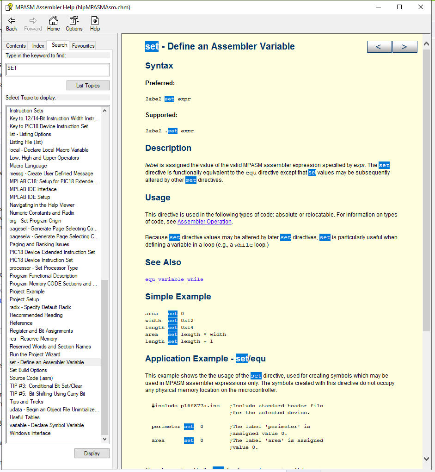The image size is (435, 472).
Task: Follow the equ See Also link
Action: (x=150, y=279)
